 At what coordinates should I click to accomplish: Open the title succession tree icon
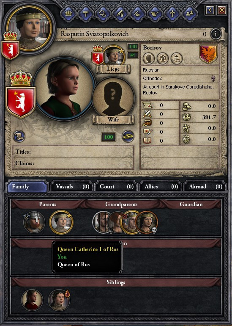tap(176, 58)
